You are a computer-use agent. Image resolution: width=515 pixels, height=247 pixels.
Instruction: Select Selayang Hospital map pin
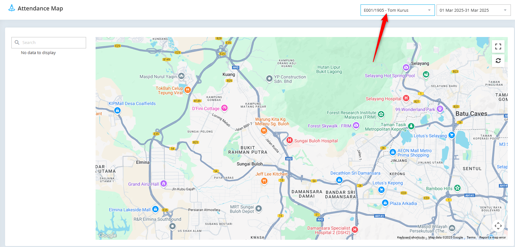tap(406, 98)
